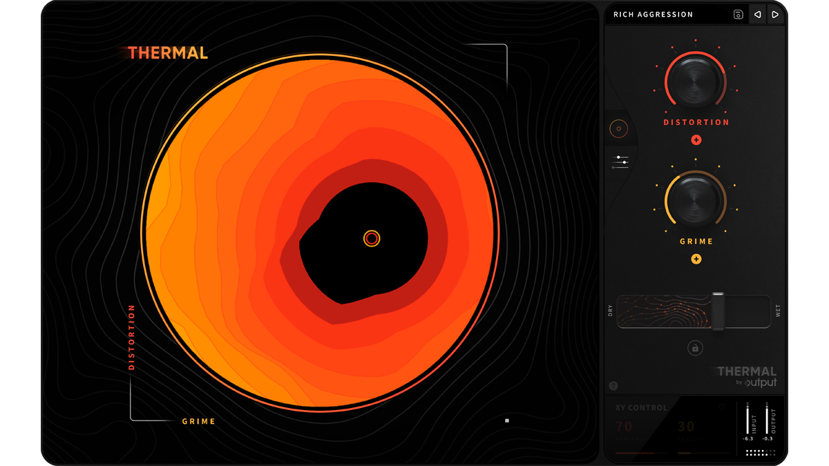This screenshot has width=829, height=466.
Task: Load the next preset with right arrow
Action: coord(776,14)
